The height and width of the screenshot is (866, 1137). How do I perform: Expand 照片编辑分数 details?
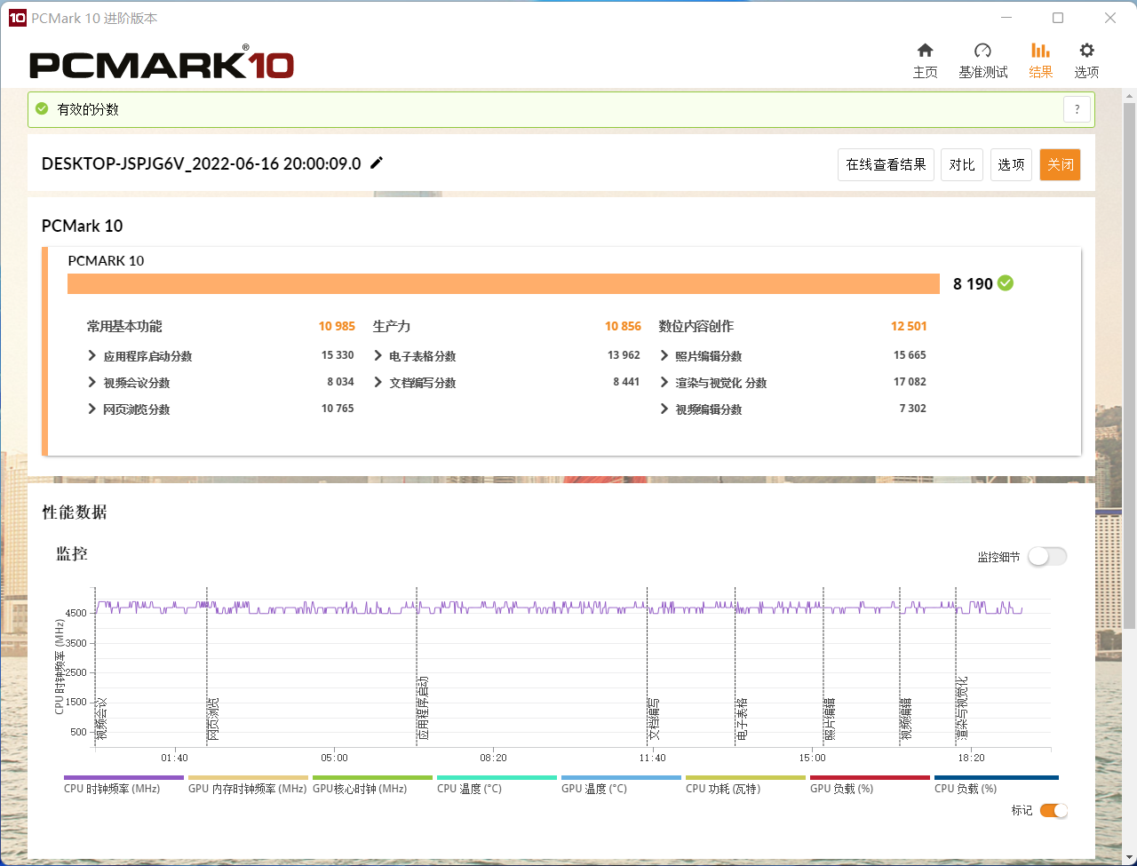point(664,355)
